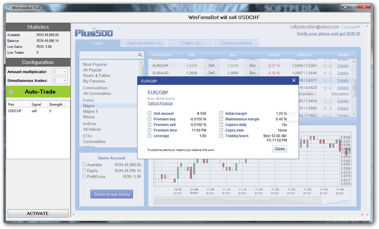Close the EUR/GBP dialog with the X icon
The image size is (379, 229).
(x=294, y=81)
